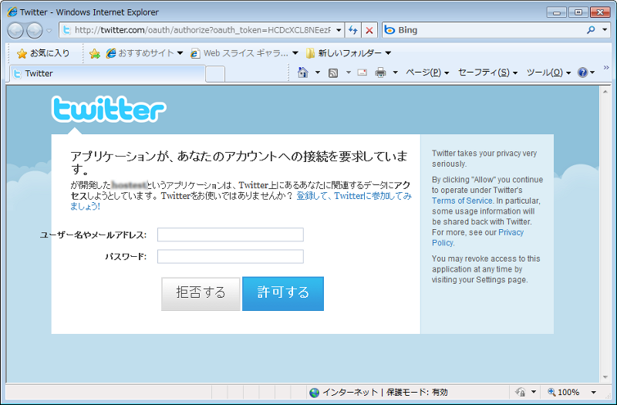Click the 100% zoom level button

pos(564,392)
